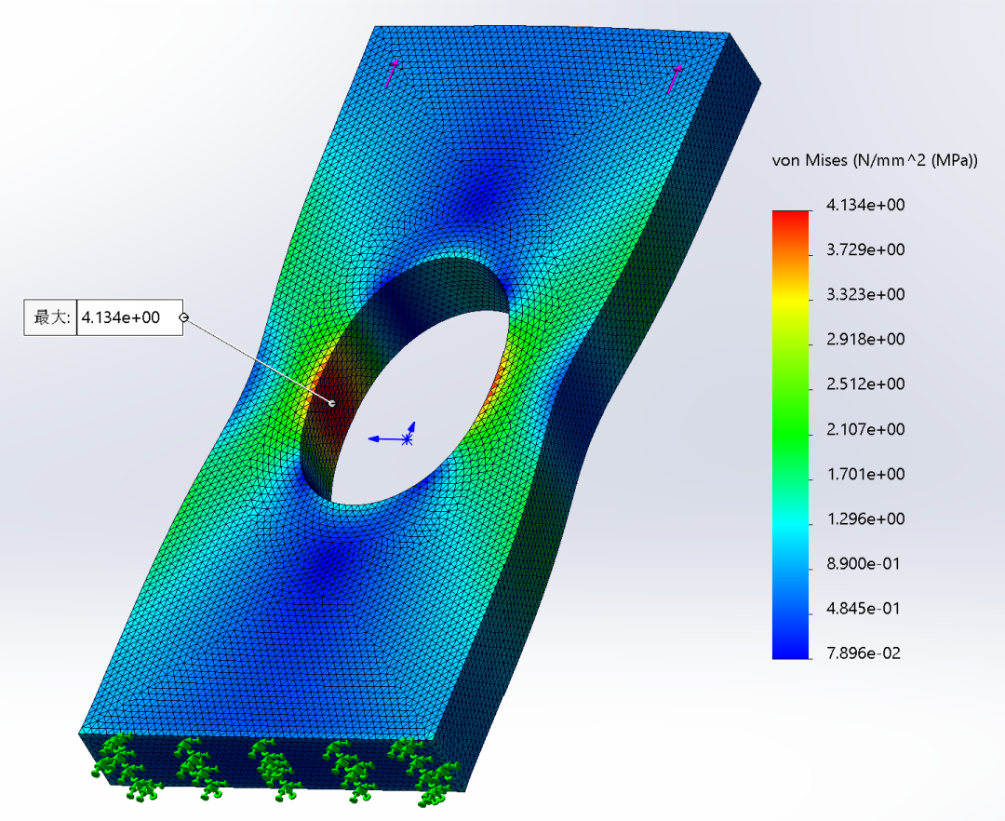Select the right magenta force arrow

pos(675,79)
